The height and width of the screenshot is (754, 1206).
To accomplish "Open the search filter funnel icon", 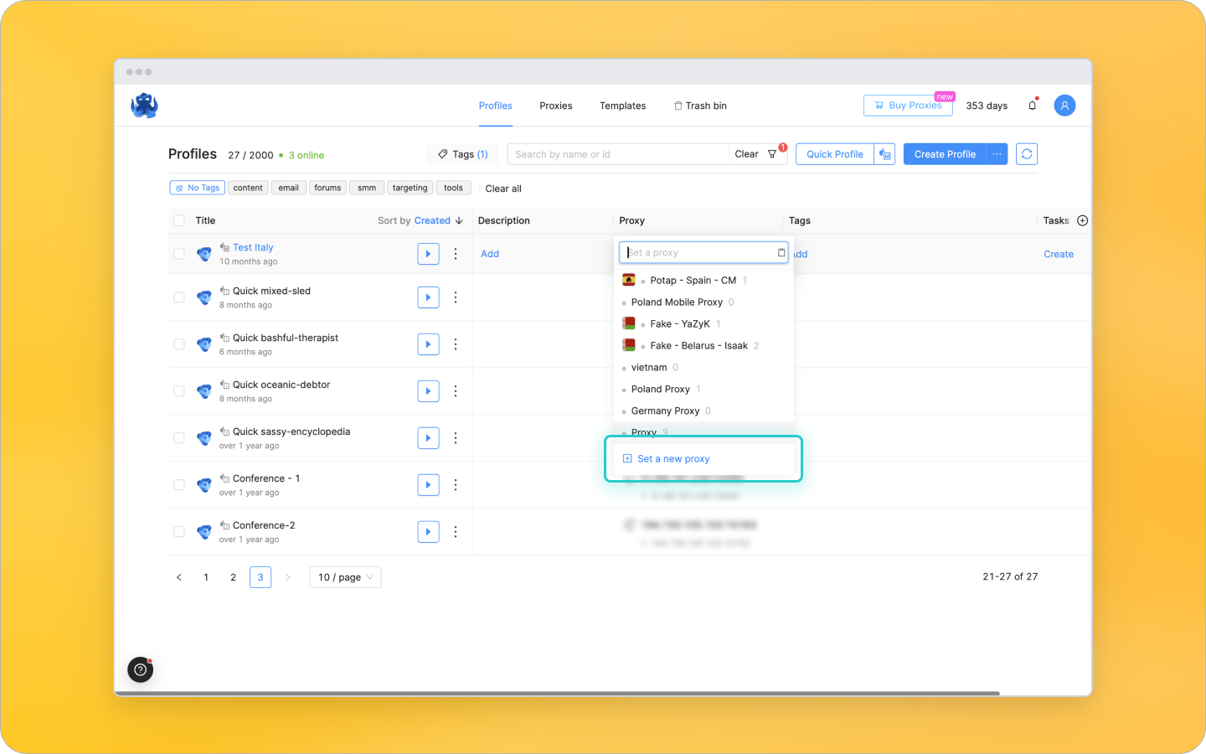I will point(771,154).
